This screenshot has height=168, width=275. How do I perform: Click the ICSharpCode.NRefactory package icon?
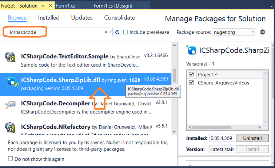10,127
